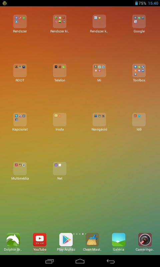This screenshot has height=267, width=160.
Task: Open the Kapcsolat folder
Action: 20,119
